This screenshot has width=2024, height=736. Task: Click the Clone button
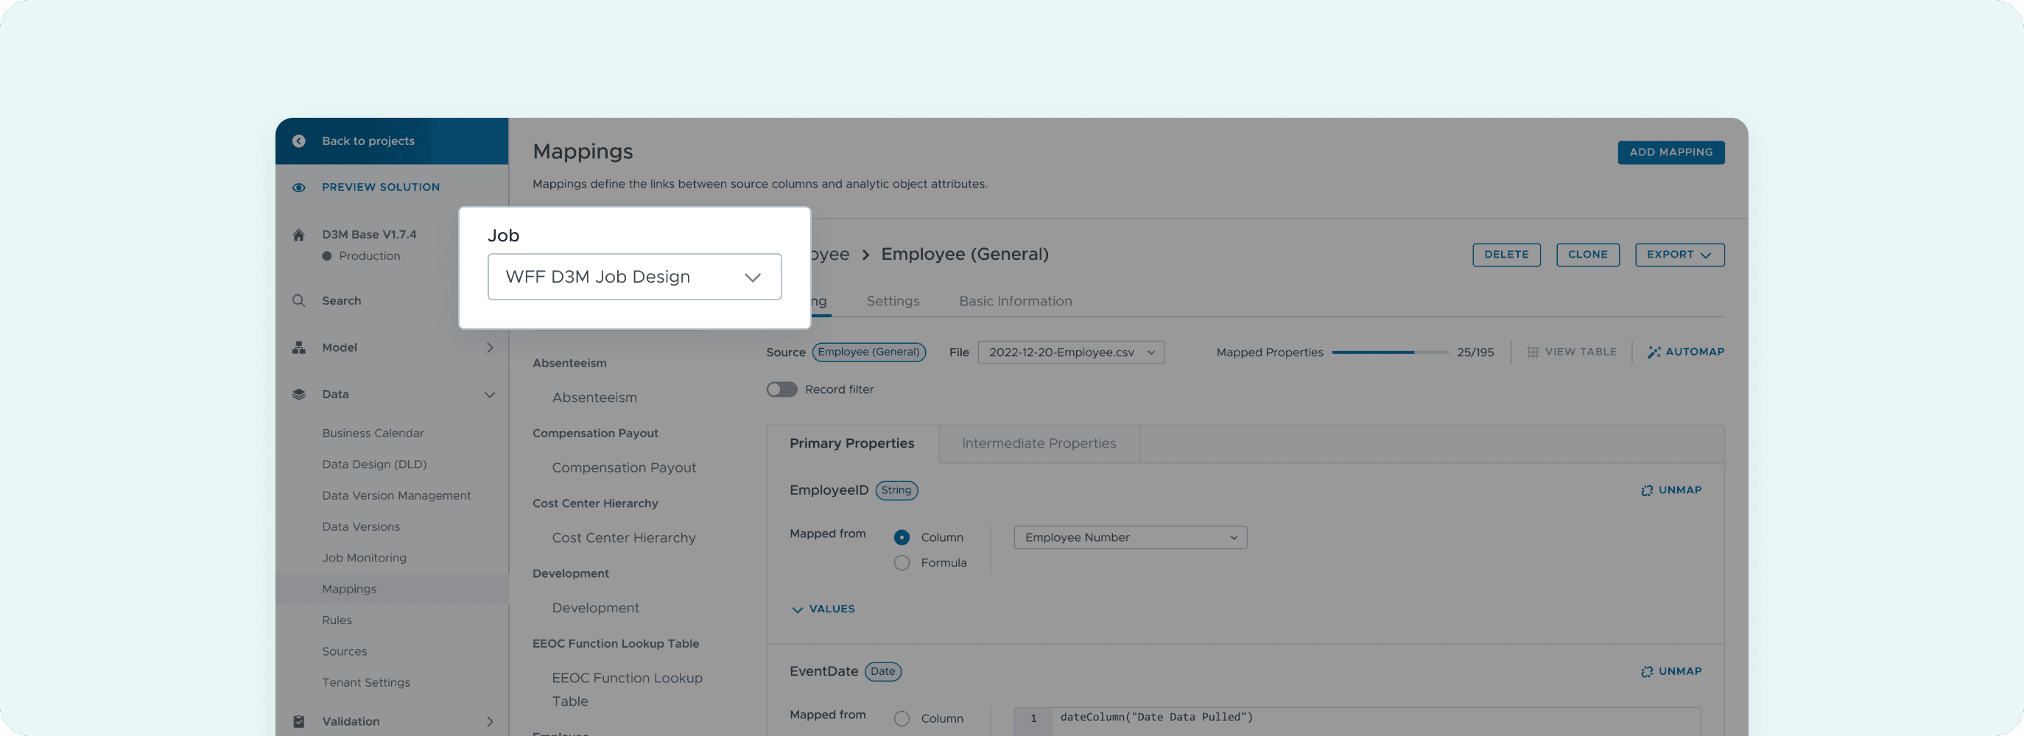[x=1587, y=255]
